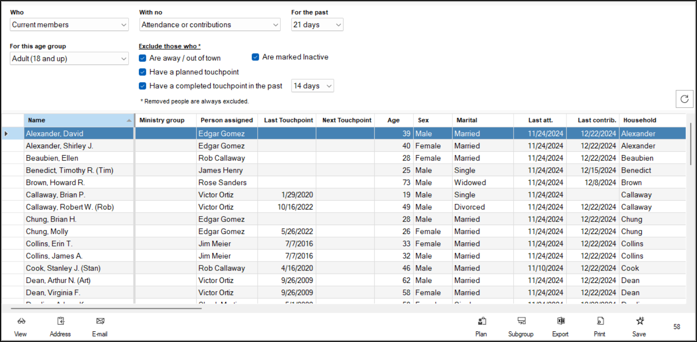Viewport: 697px width, 342px height.
Task: Expand the With no dropdown
Action: pyautogui.click(x=210, y=25)
